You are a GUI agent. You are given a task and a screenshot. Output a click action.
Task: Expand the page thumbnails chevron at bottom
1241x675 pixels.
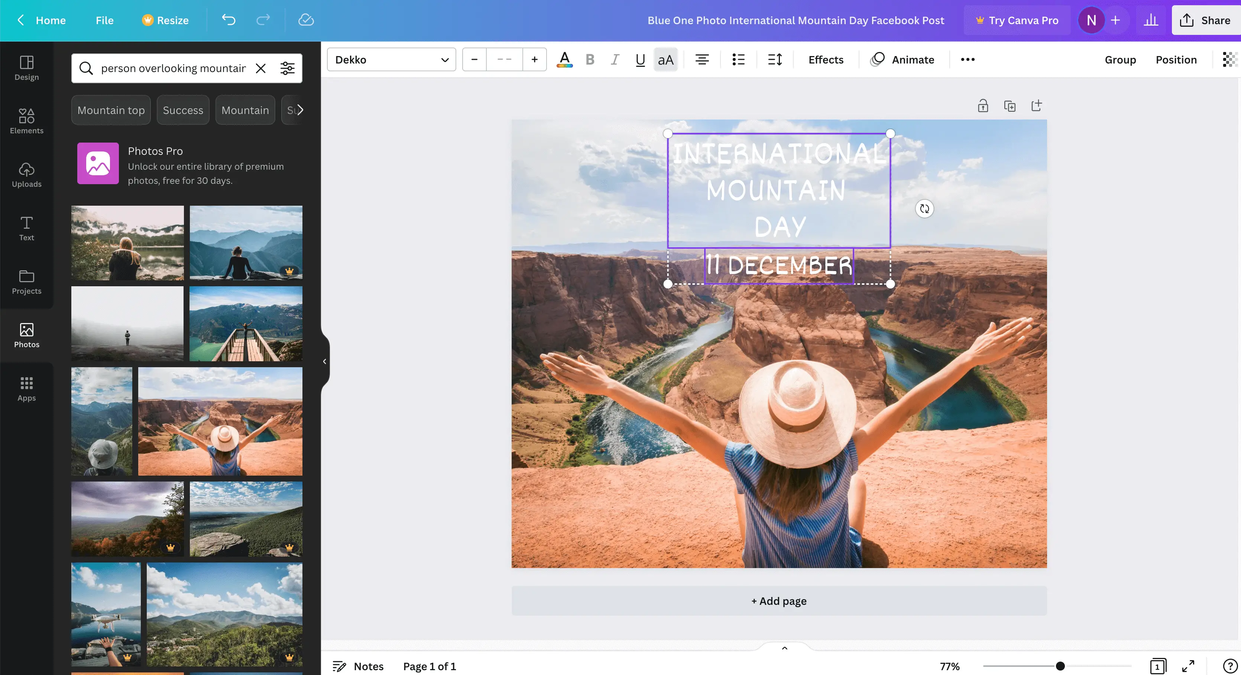(x=784, y=648)
